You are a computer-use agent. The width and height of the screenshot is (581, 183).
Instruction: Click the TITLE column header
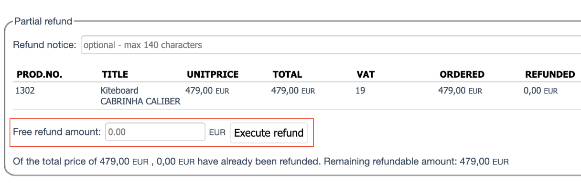click(115, 74)
